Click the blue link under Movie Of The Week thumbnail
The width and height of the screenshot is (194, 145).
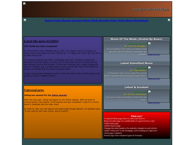click(x=154, y=55)
